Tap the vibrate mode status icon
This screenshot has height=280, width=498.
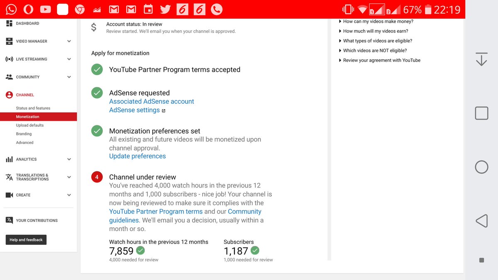pyautogui.click(x=348, y=10)
